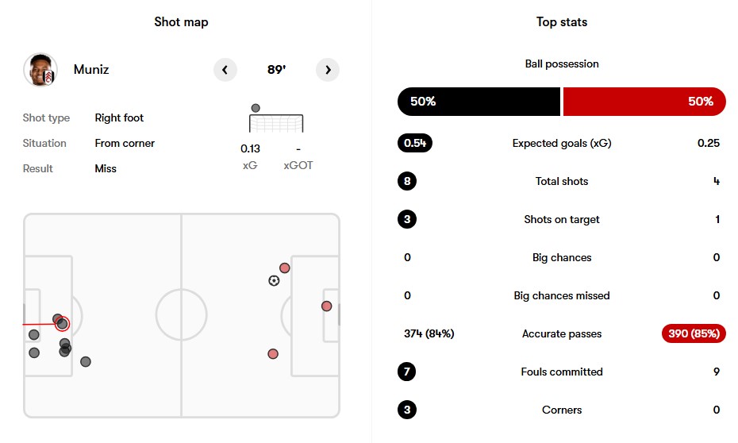Image resolution: width=738 pixels, height=443 pixels.
Task: Click the Expected goals (xG) label
Action: 562,144
